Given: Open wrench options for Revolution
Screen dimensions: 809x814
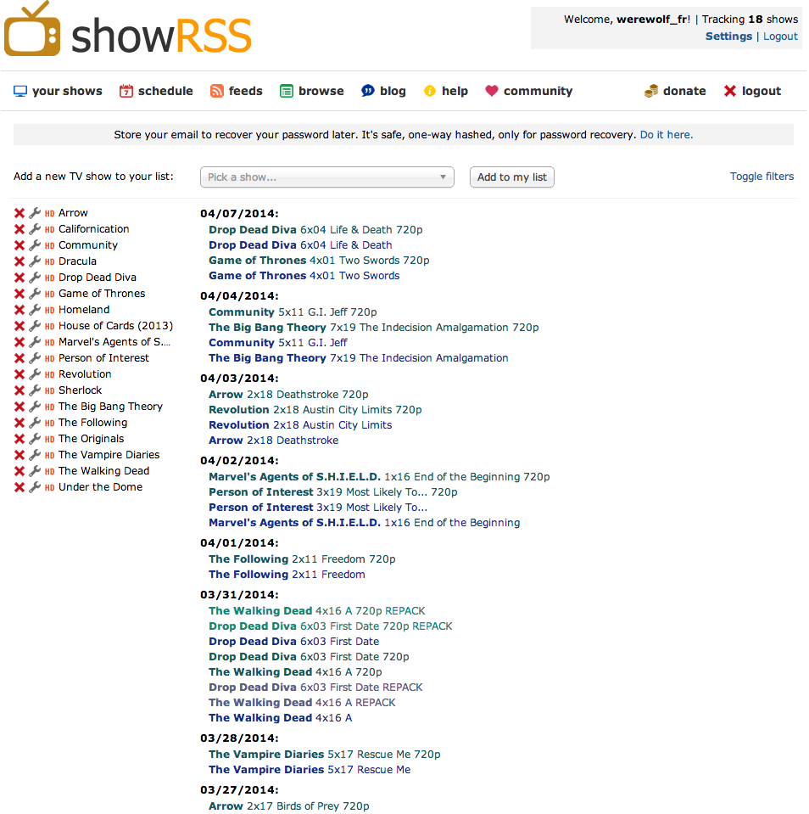Looking at the screenshot, I should click(x=35, y=373).
